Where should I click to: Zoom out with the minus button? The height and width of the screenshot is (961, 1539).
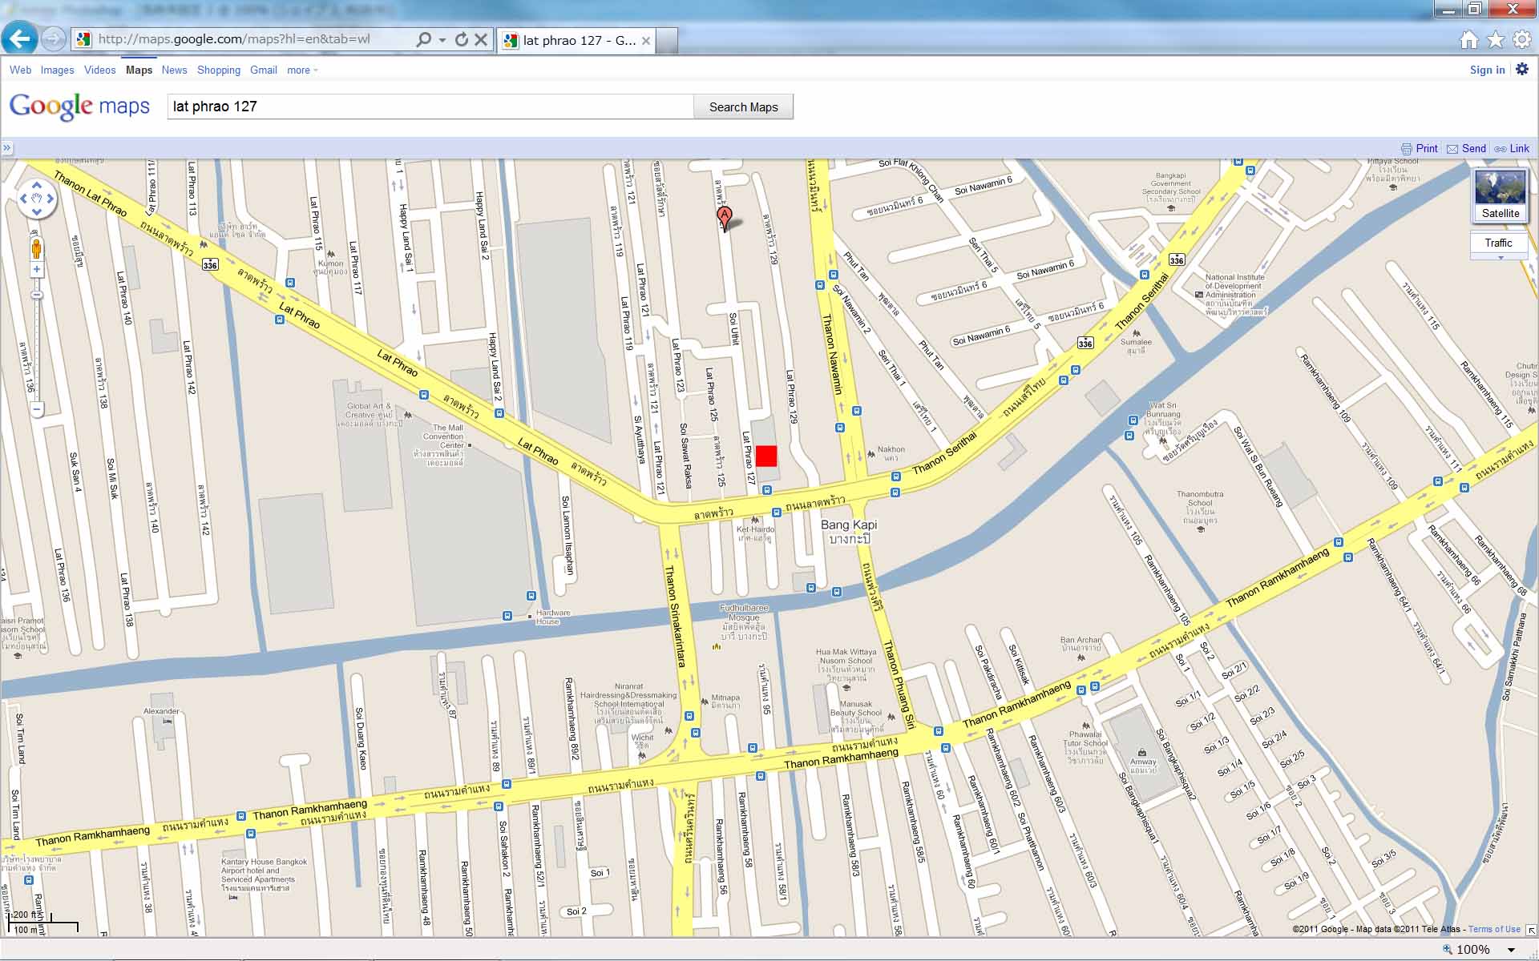[37, 409]
